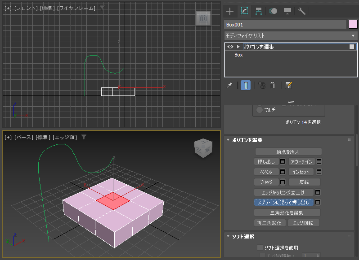Toggle Show End Result icon
The width and height of the screenshot is (359, 260).
[x=246, y=85]
